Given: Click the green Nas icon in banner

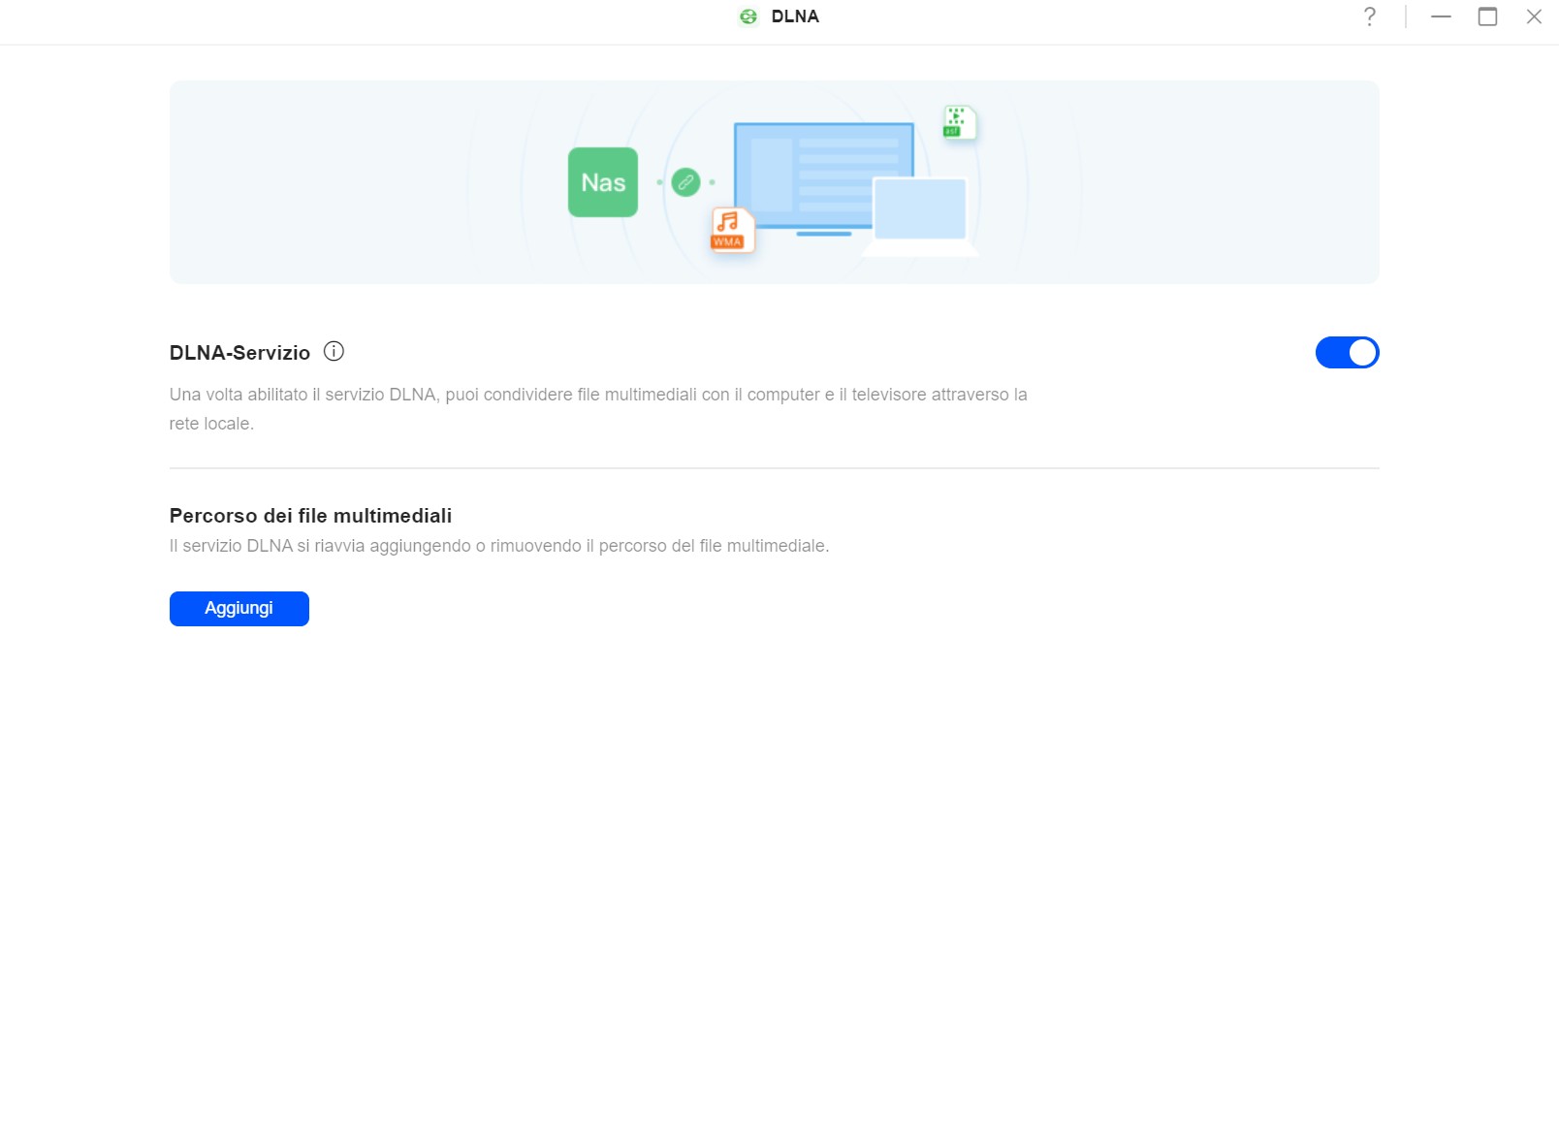Looking at the screenshot, I should tap(602, 182).
